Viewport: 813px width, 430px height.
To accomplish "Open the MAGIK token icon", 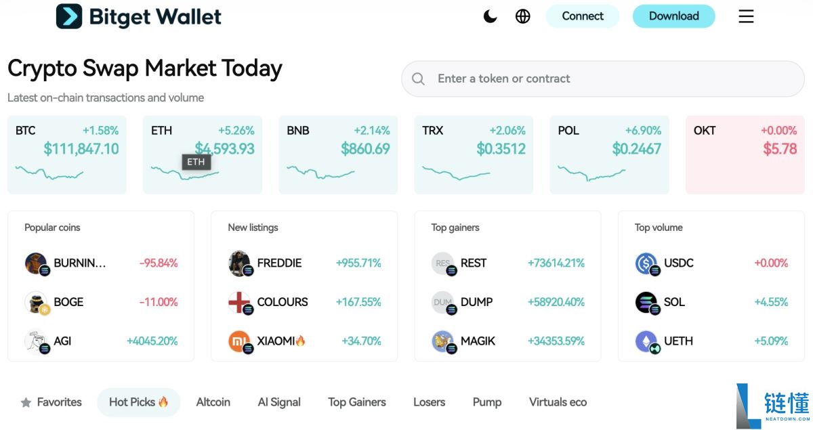I will pyautogui.click(x=443, y=341).
